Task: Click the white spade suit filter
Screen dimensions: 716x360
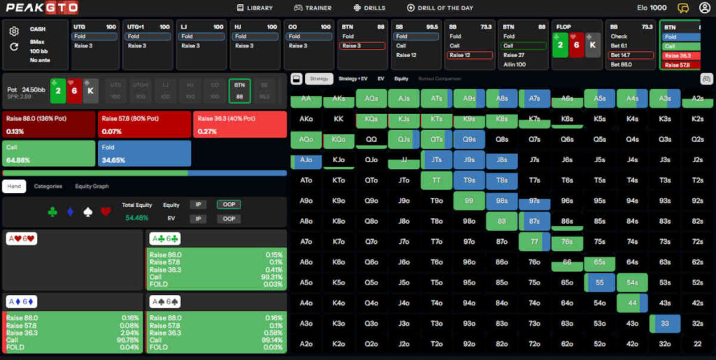Action: 88,211
